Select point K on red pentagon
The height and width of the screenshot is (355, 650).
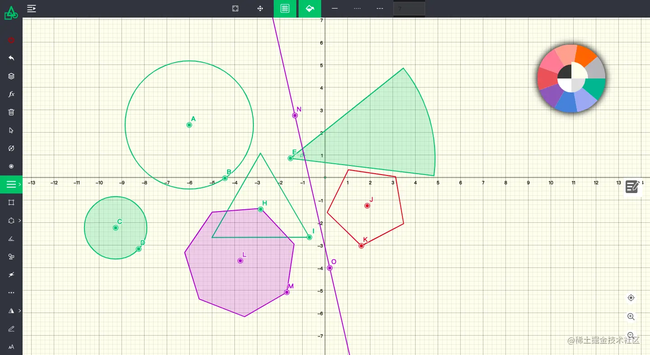(x=361, y=246)
